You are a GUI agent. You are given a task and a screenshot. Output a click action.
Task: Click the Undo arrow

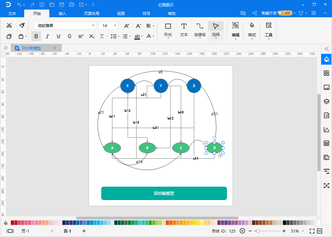coord(19,5)
